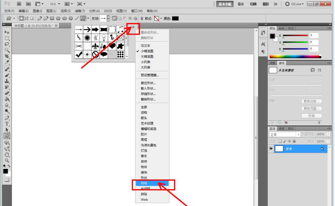Choose Ellipse shape in options bar
Screen dimensions: 335x206
tap(64, 19)
